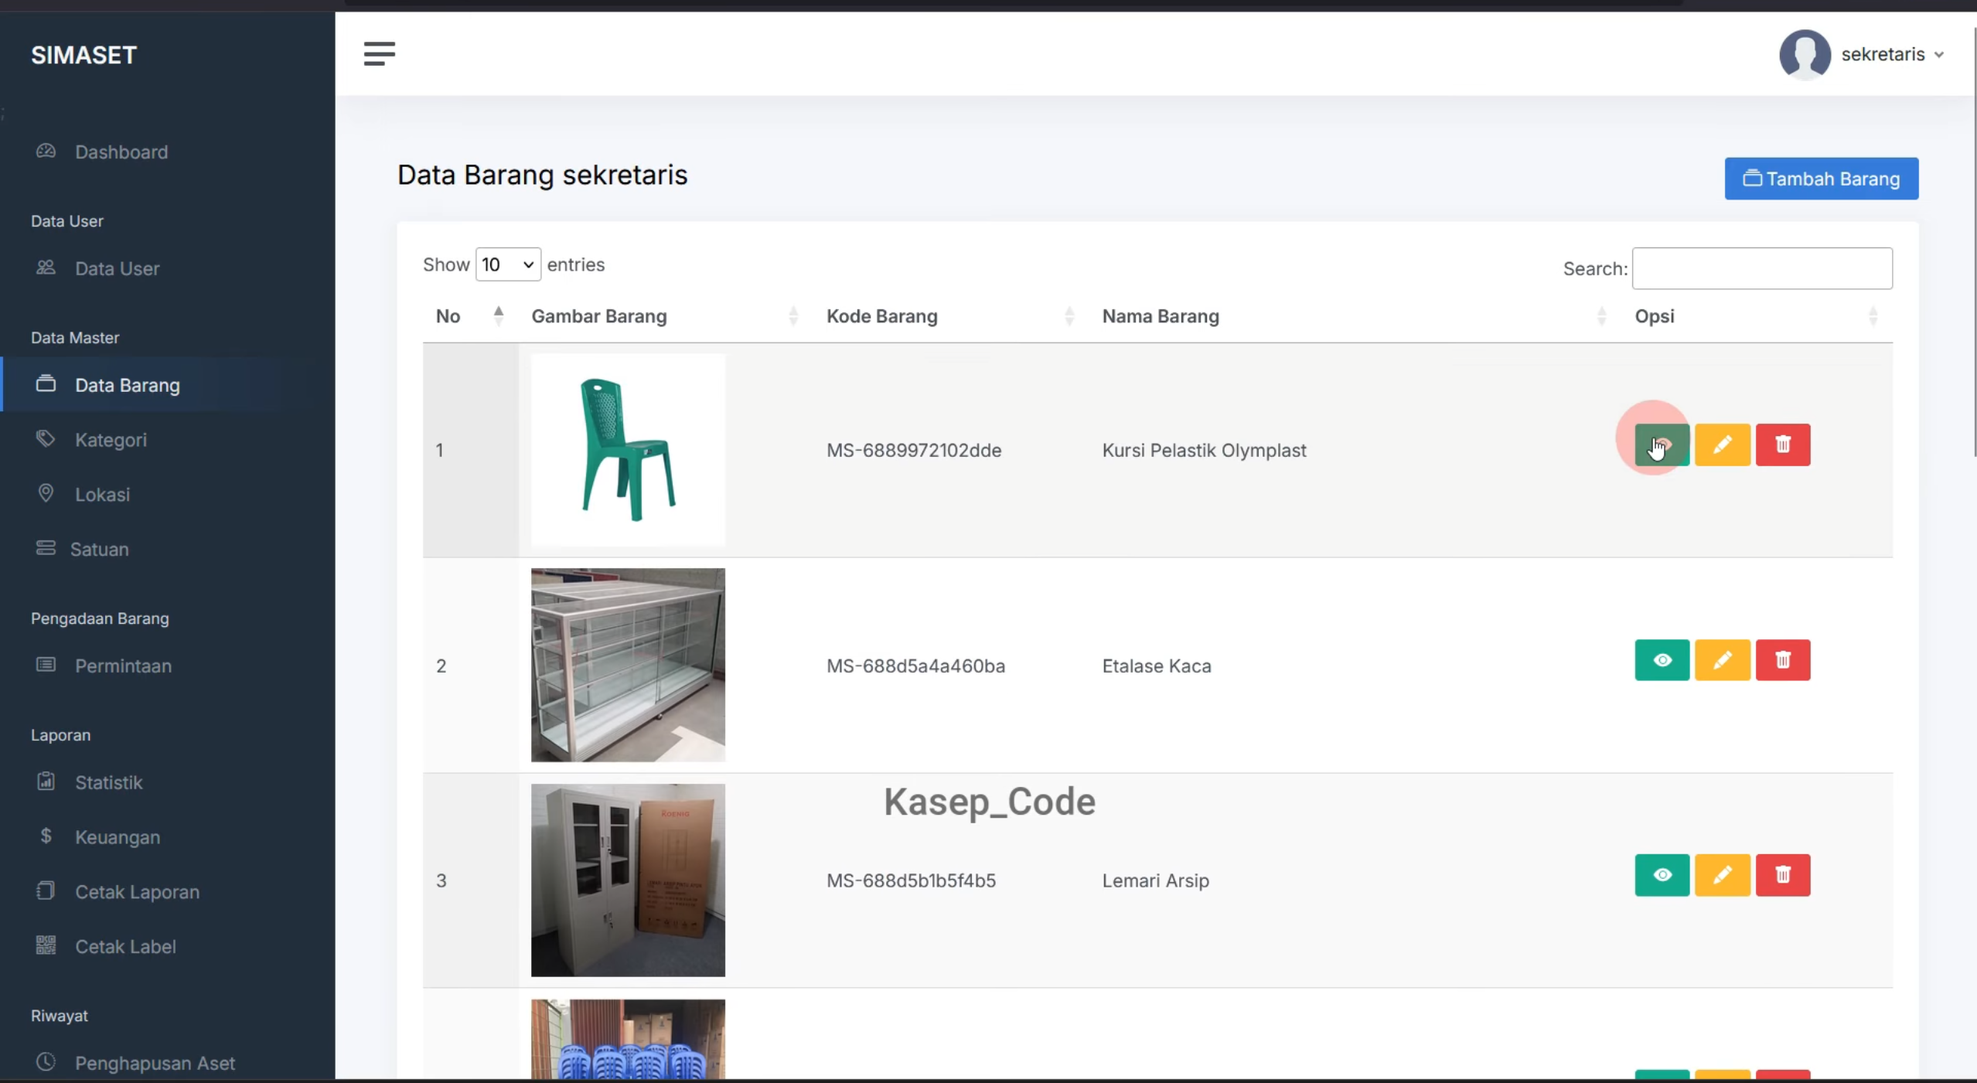
Task: Click the SIMASET brand logo
Action: [x=84, y=55]
